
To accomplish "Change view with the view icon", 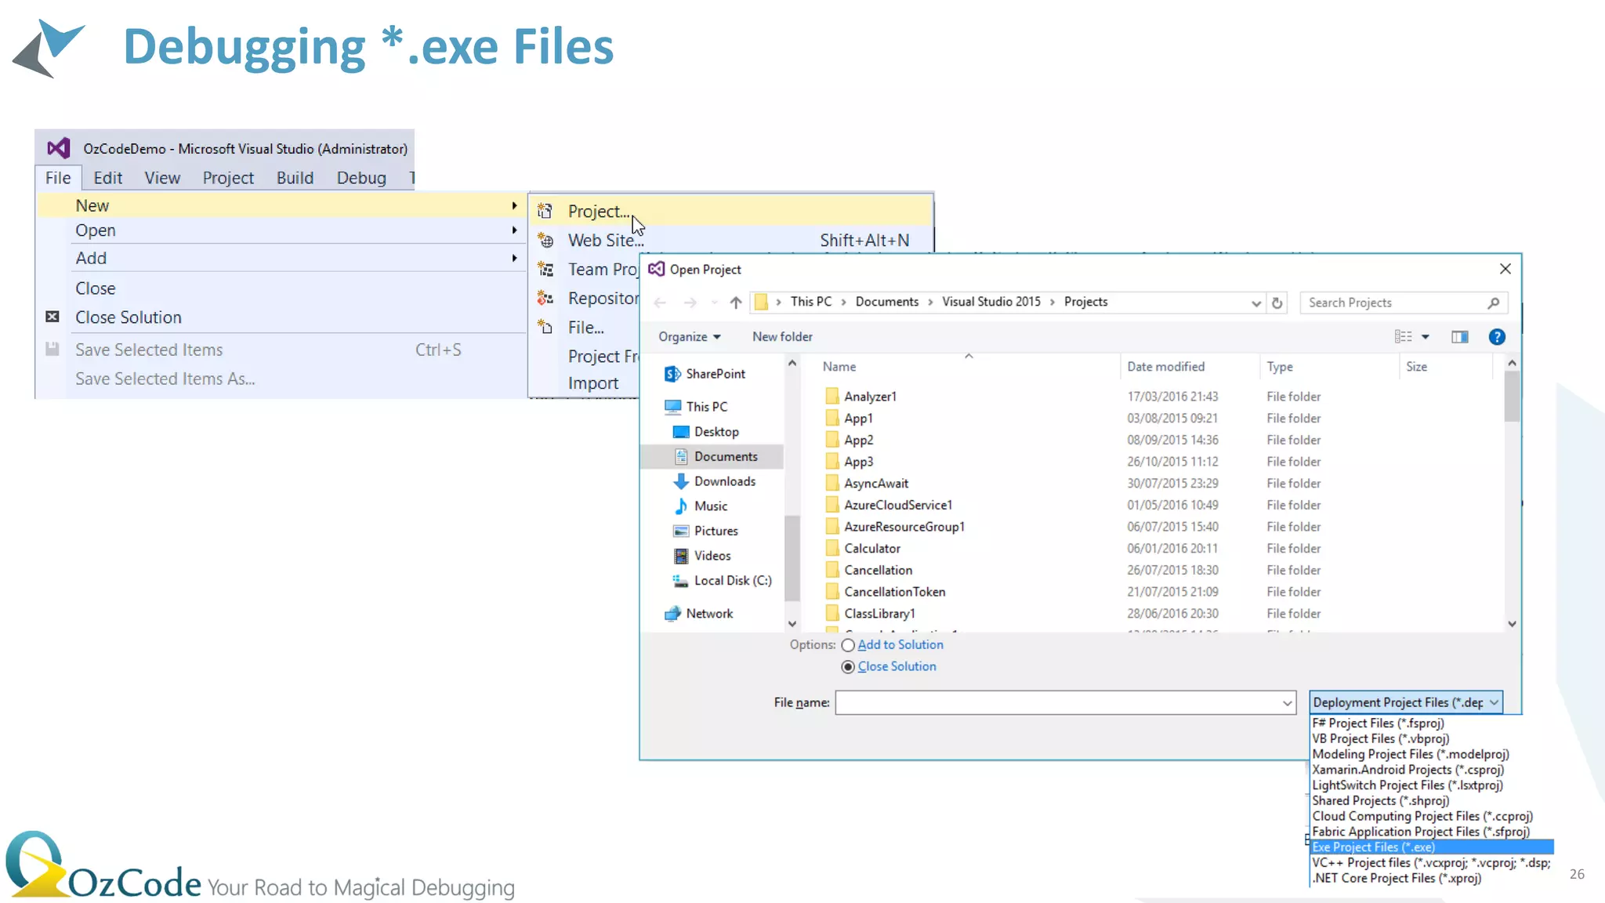I will tap(1403, 336).
